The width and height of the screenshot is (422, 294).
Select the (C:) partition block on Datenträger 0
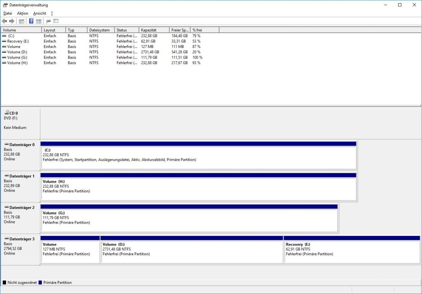(x=199, y=155)
